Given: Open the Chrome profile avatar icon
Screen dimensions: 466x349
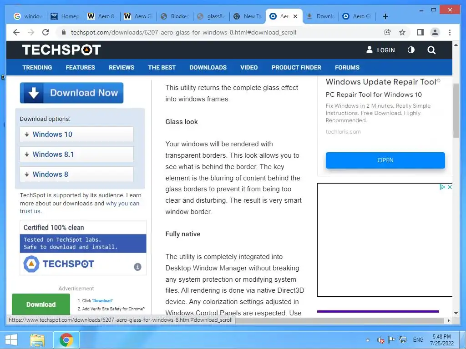Looking at the screenshot, I should [x=435, y=32].
